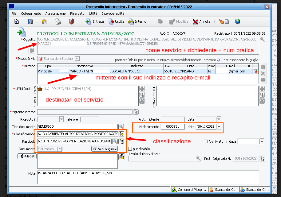Click the Vedi originale button
The width and height of the screenshot is (281, 197).
[x=105, y=149]
